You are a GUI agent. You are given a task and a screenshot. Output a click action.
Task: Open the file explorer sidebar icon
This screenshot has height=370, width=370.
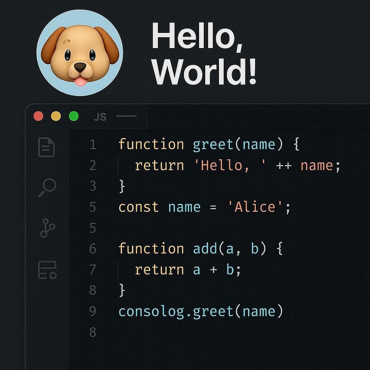pyautogui.click(x=47, y=147)
